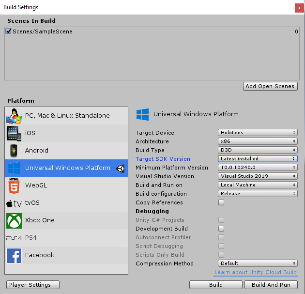Open the Build and Run on dropdown

(258, 185)
